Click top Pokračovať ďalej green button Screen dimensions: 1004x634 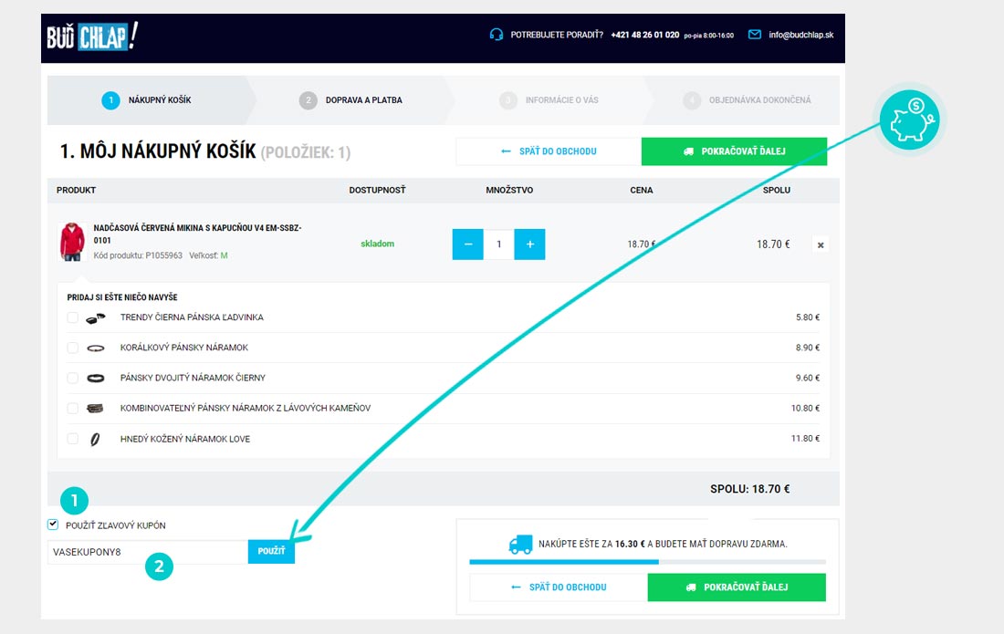tap(734, 151)
